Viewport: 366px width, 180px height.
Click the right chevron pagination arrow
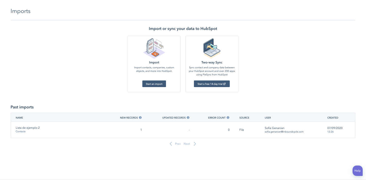pos(195,144)
